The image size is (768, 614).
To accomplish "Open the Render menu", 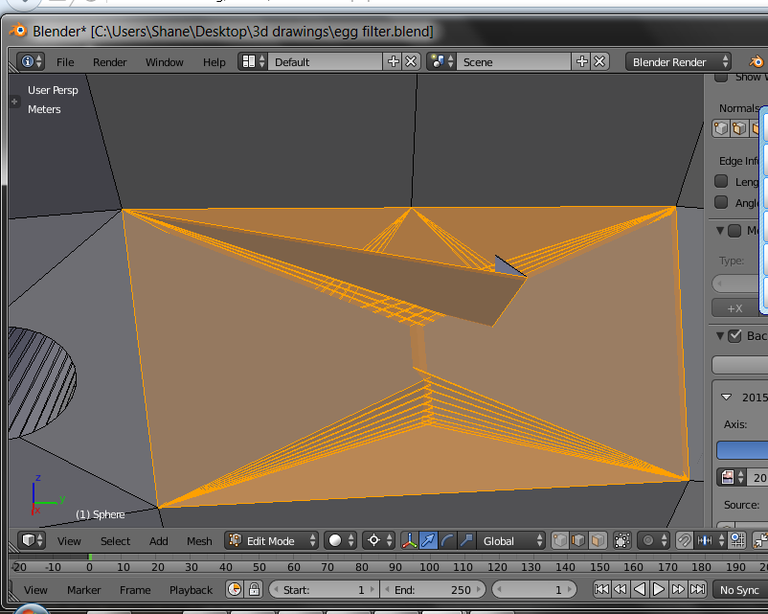I will click(x=110, y=62).
